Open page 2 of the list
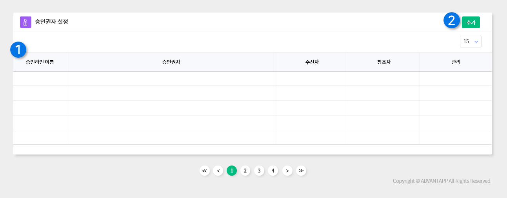The width and height of the screenshot is (507, 198). 245,171
